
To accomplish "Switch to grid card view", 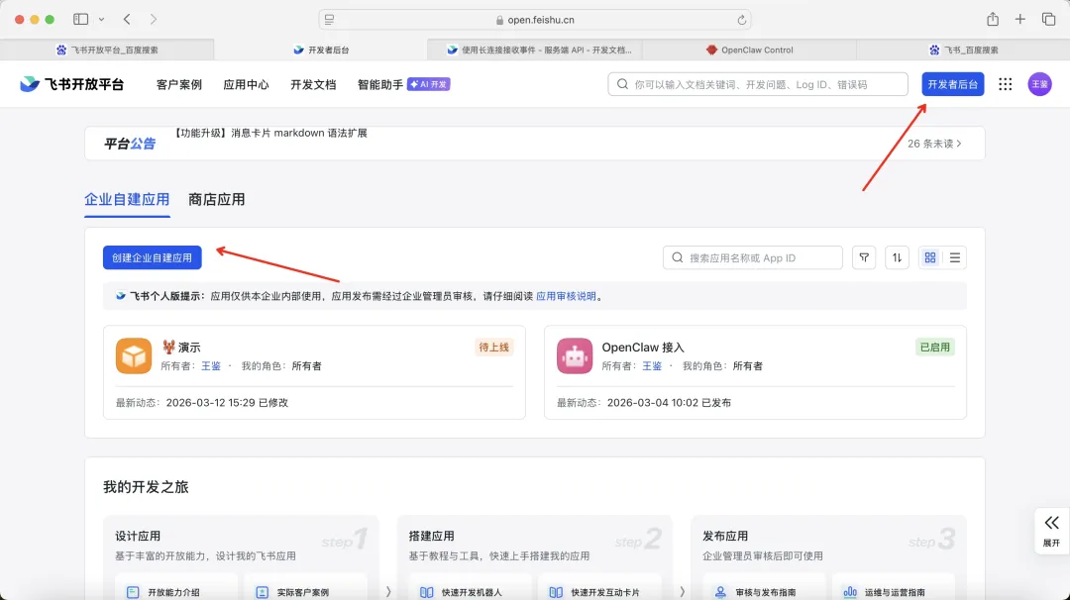I will [x=930, y=257].
